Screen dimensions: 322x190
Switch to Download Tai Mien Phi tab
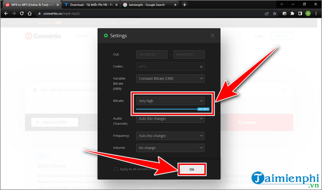(91, 5)
